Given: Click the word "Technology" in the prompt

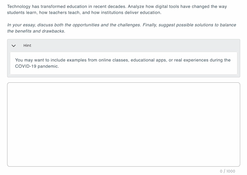Looking at the screenshot, I should tap(19, 7).
